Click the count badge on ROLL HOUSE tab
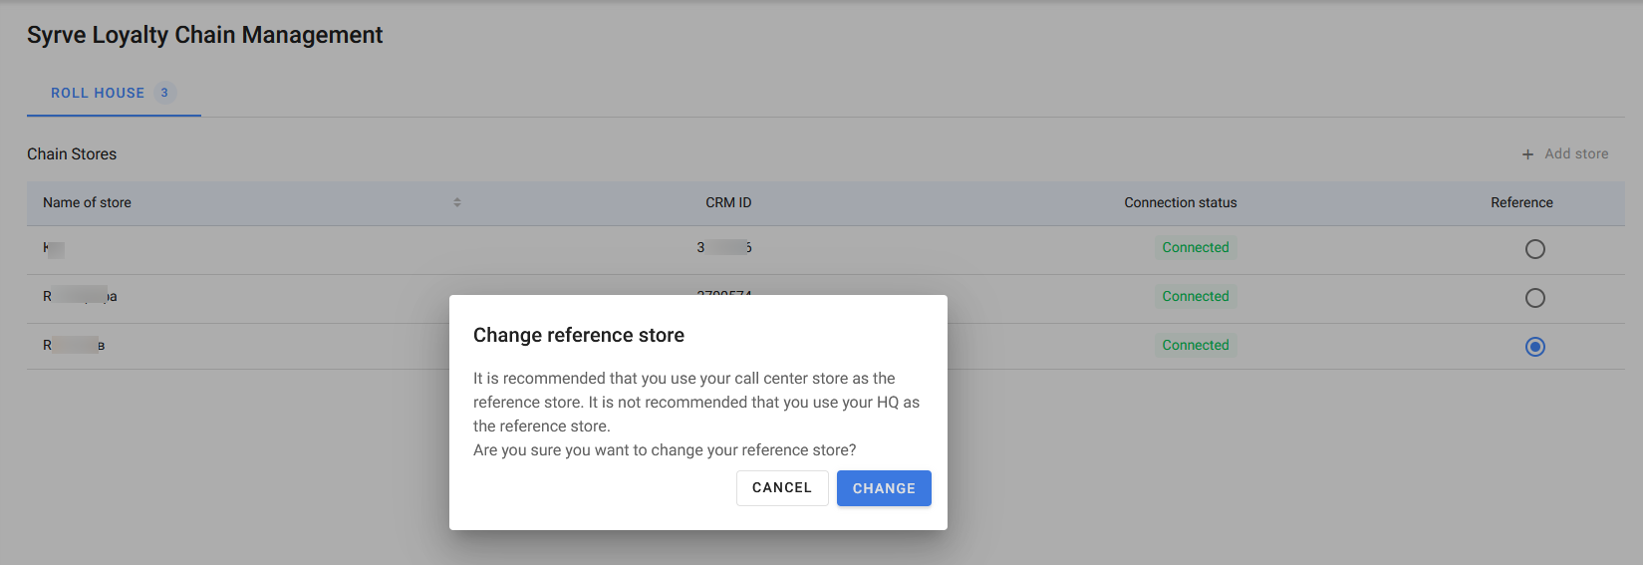This screenshot has height=565, width=1643. tap(164, 93)
